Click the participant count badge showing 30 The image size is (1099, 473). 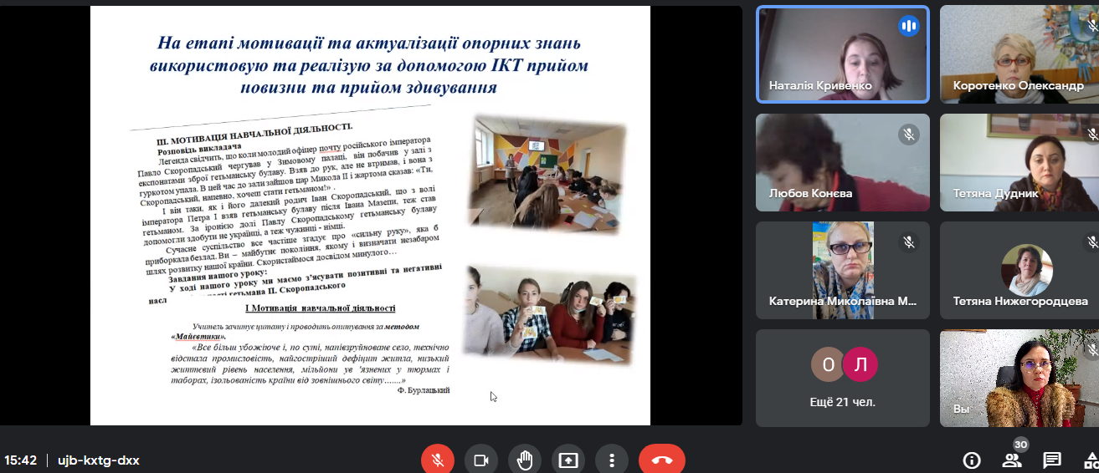[x=1020, y=445]
